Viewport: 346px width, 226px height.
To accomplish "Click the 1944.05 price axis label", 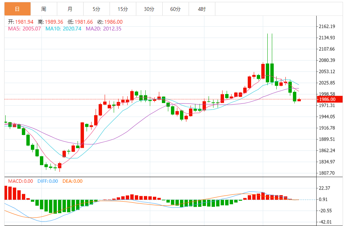I will tap(327, 117).
